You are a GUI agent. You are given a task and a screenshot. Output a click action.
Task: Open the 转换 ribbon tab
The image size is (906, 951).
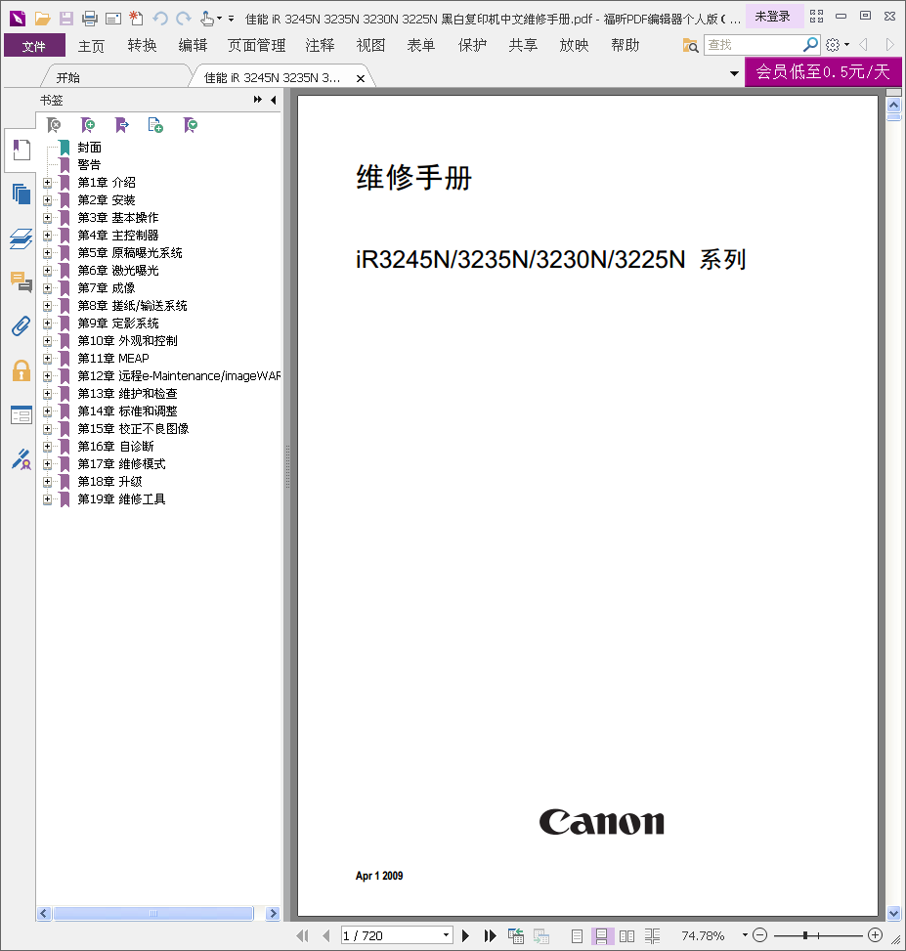pos(142,46)
